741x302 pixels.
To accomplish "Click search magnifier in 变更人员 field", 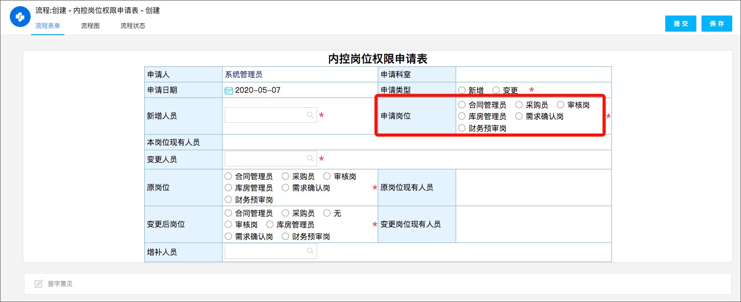I will (x=310, y=159).
